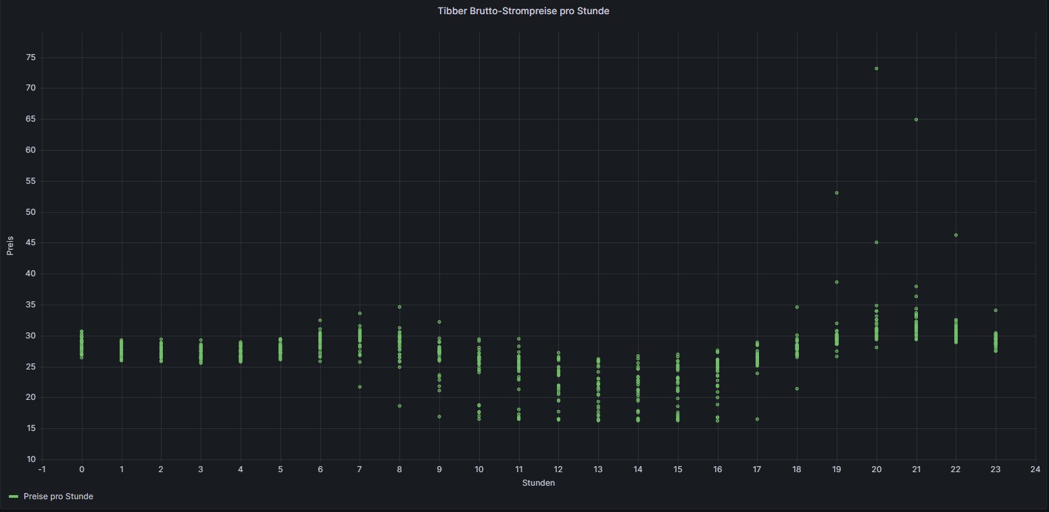
Task: Click the lowest data point at hour 8
Action: [399, 406]
